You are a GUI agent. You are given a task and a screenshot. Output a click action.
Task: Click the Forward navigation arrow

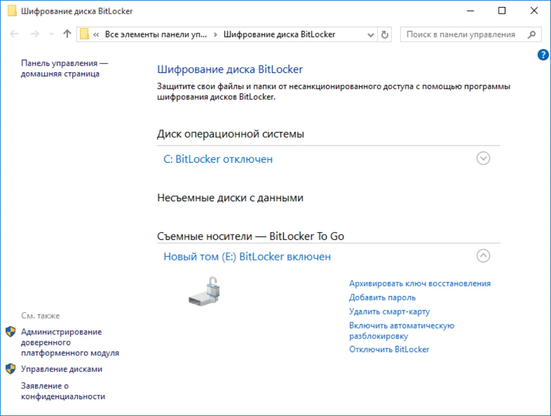[x=35, y=34]
